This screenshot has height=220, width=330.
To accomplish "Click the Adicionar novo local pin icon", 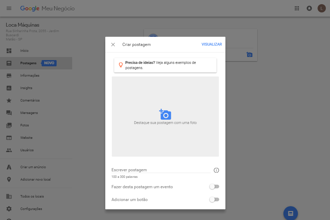I will (x=9, y=179).
